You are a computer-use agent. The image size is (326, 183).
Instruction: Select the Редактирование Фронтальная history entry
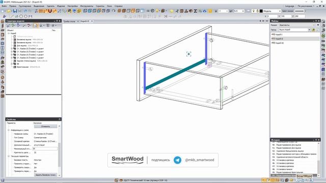(290, 172)
